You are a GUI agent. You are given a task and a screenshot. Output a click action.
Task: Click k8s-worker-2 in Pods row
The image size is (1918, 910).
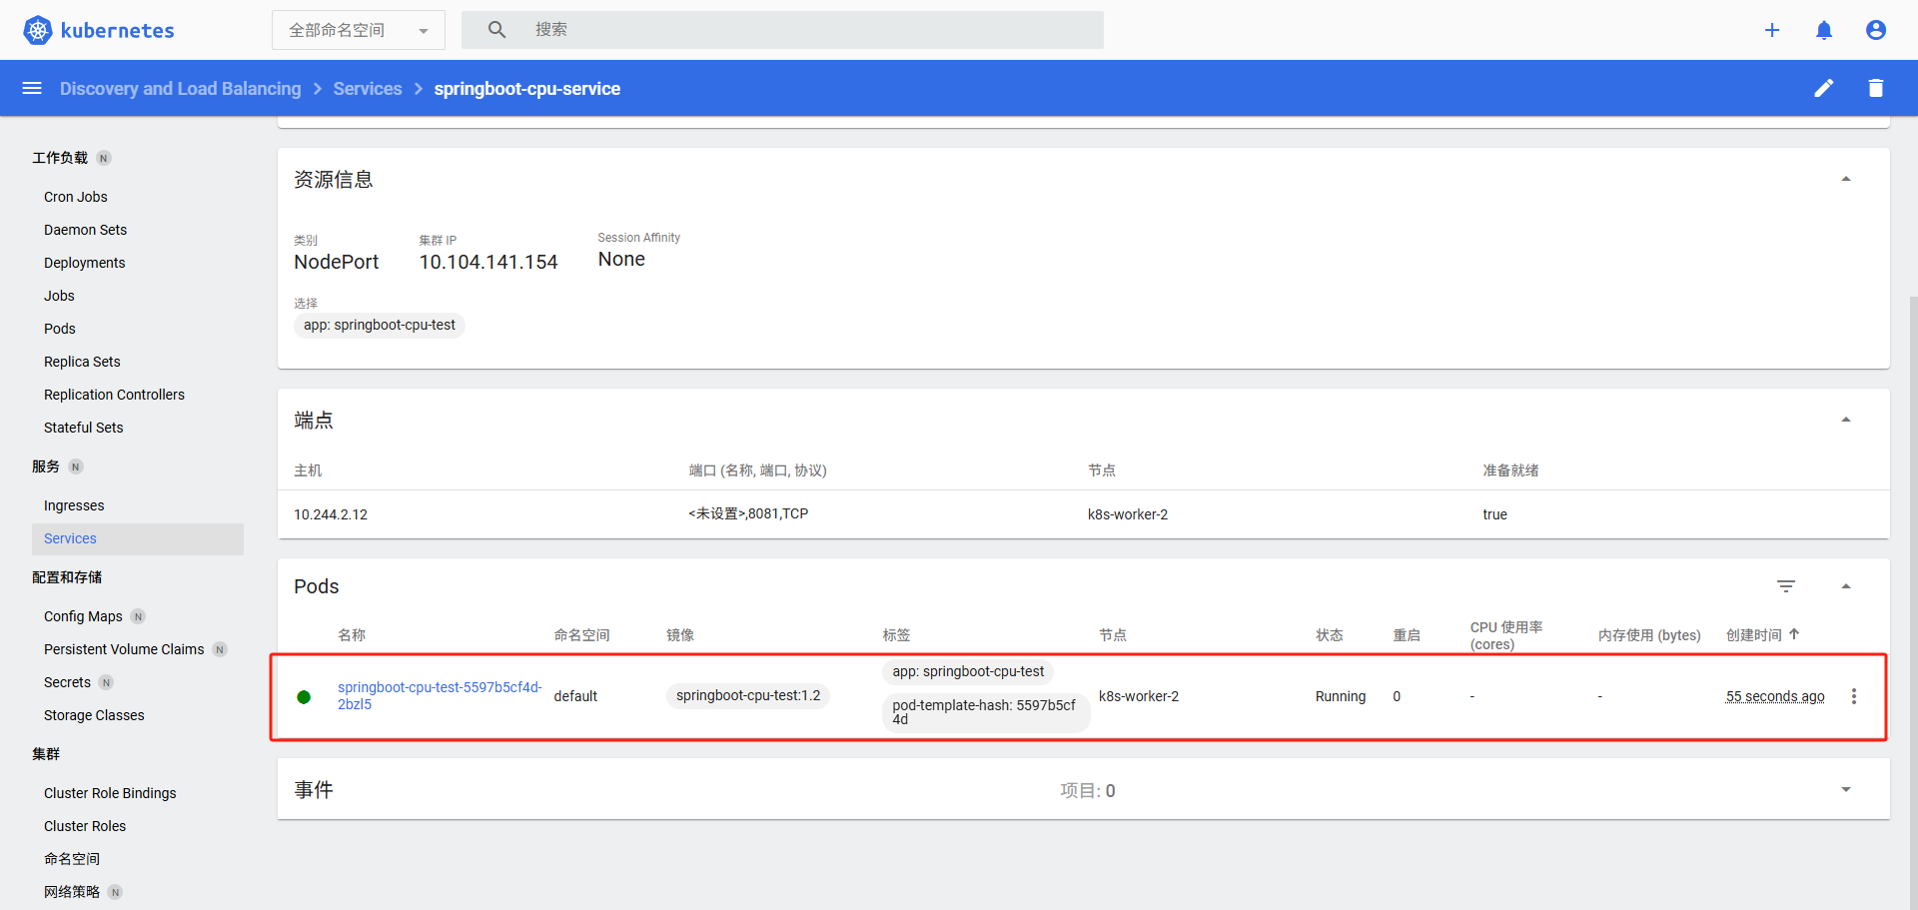click(1139, 696)
